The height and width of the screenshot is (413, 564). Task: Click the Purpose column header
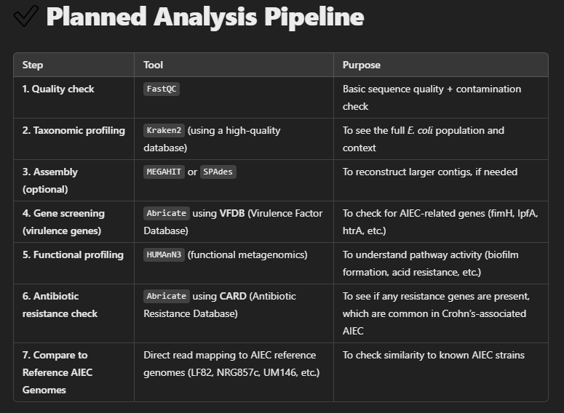(x=362, y=65)
